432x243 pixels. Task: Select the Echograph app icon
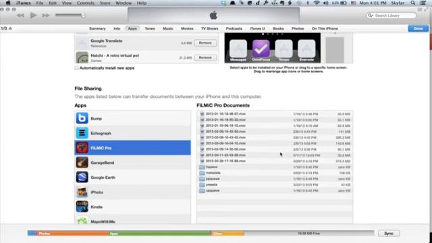pos(82,133)
